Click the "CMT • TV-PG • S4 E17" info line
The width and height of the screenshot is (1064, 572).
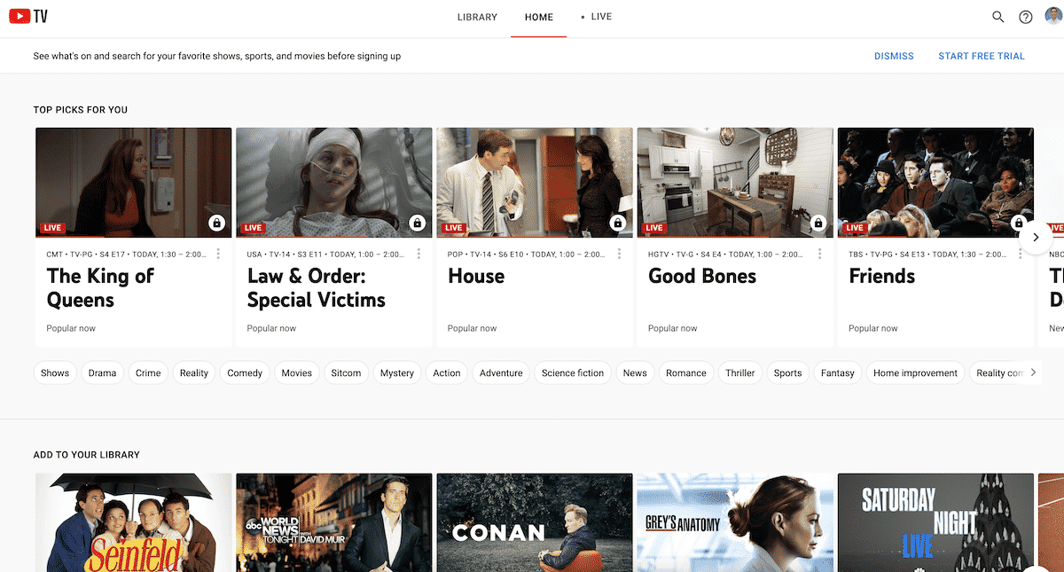(128, 254)
